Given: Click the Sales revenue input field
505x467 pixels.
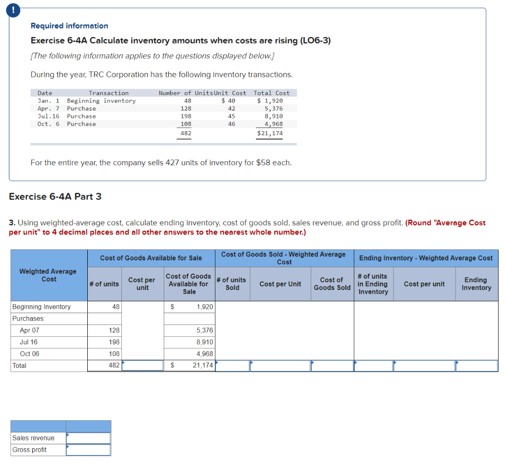Looking at the screenshot, I should coord(88,438).
